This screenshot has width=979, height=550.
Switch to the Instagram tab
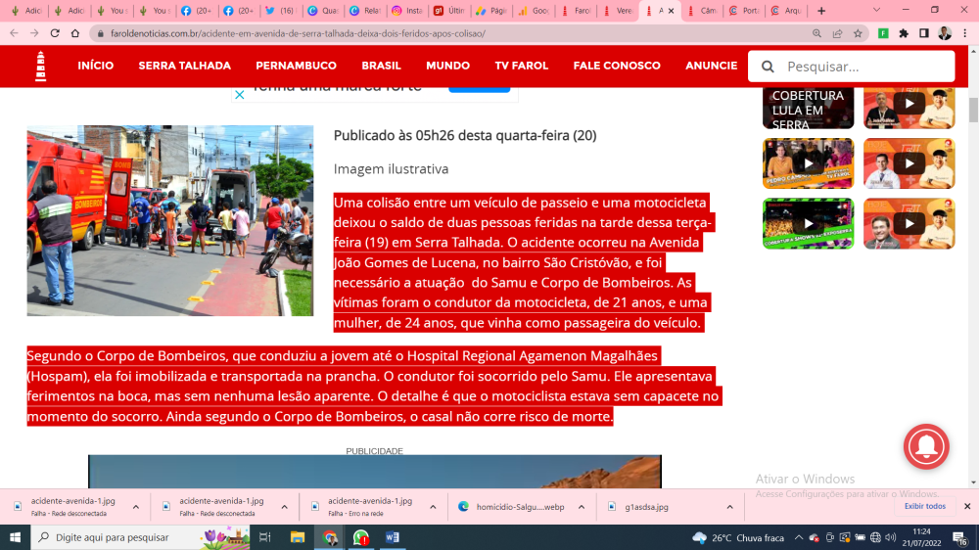[407, 11]
